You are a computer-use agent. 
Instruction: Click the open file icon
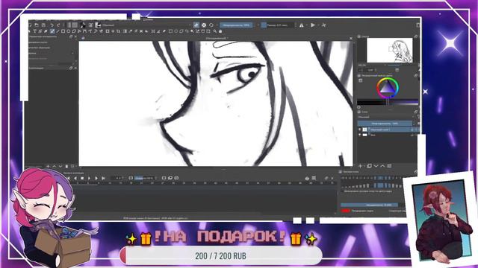[37, 25]
